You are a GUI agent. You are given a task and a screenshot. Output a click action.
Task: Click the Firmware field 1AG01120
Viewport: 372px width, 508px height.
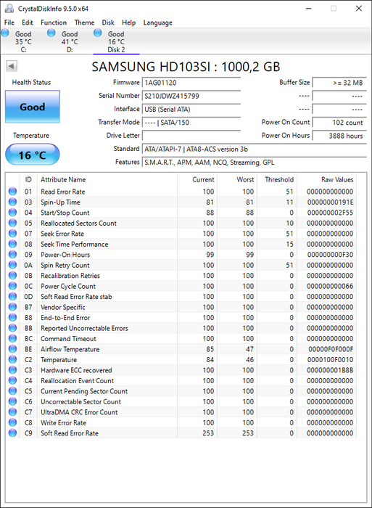(191, 83)
